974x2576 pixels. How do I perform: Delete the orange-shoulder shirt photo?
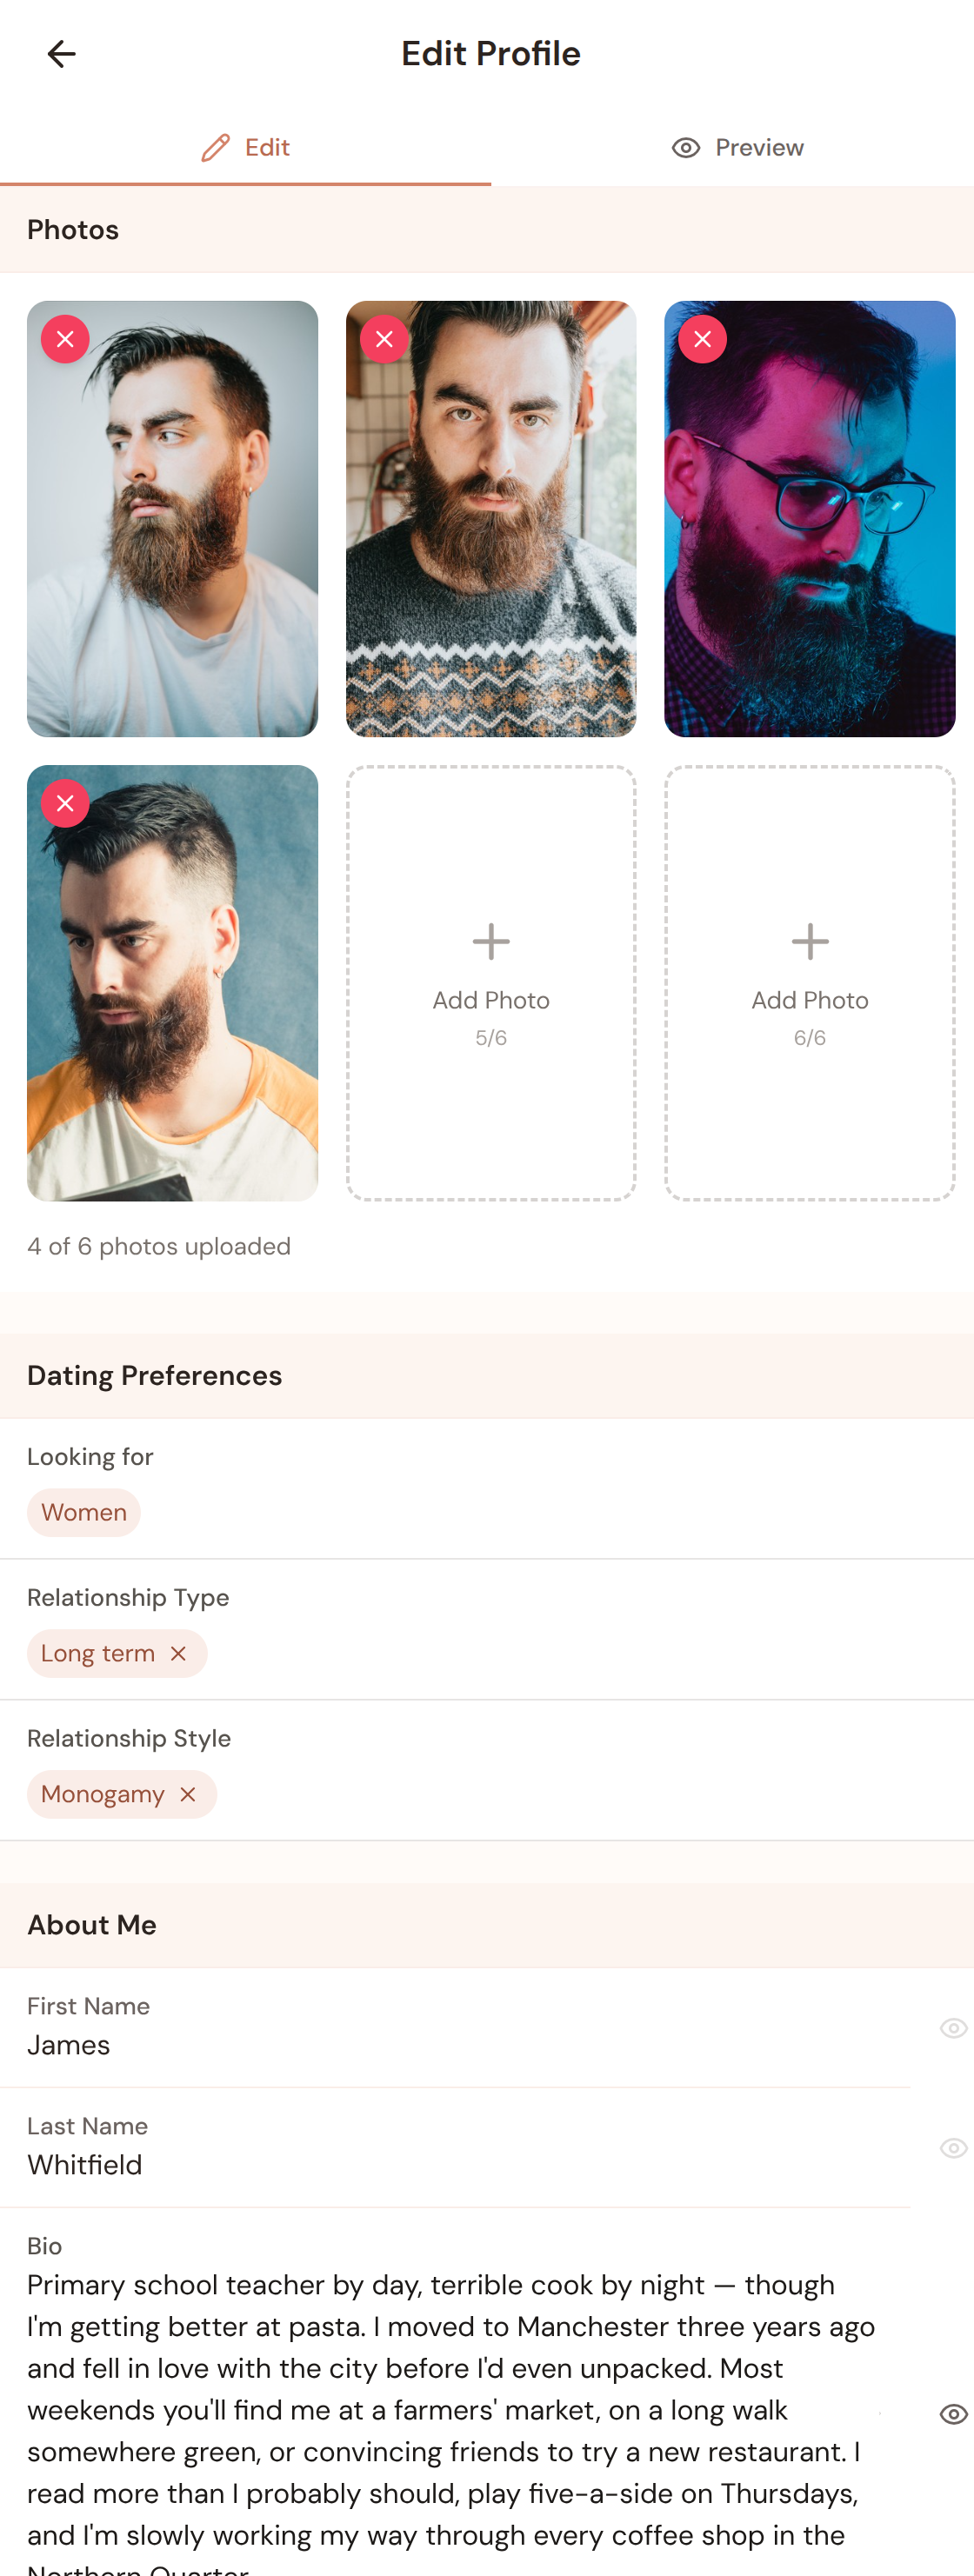(64, 802)
